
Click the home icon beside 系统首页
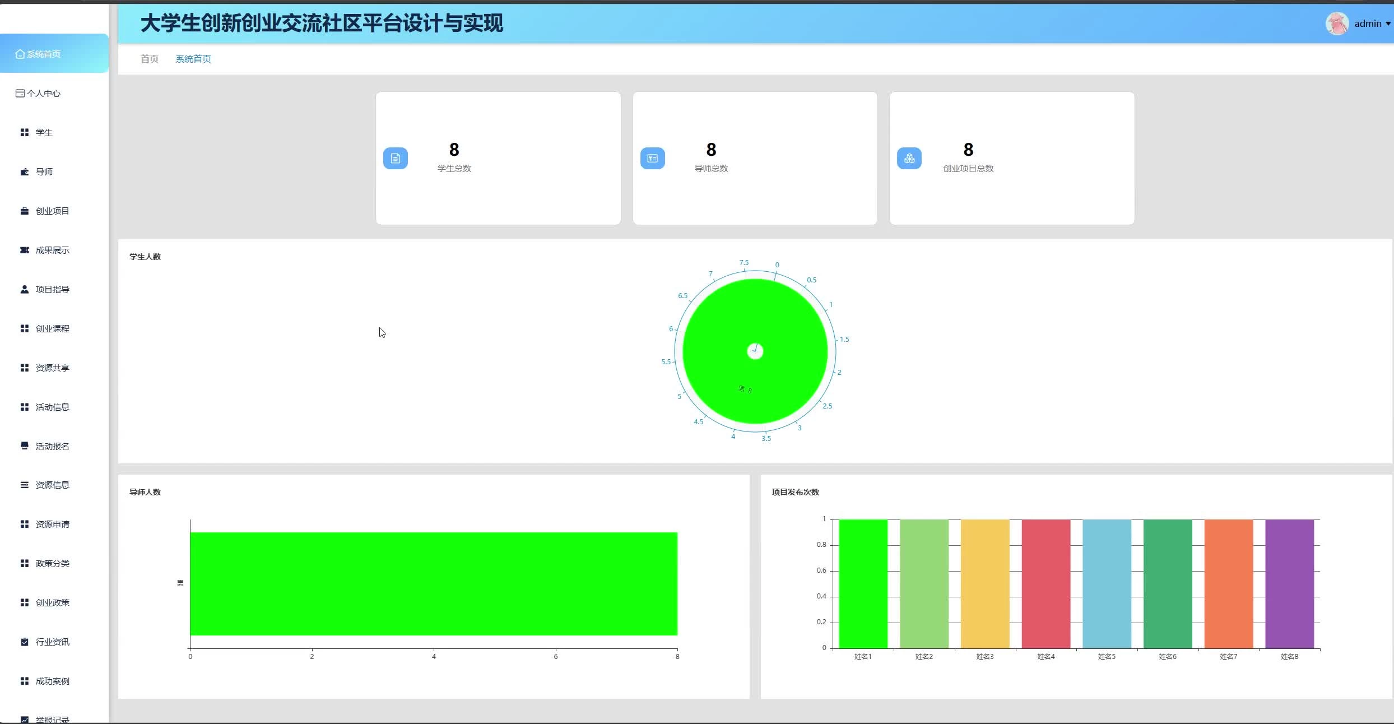20,54
